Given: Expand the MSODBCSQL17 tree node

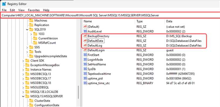Looking at the screenshot, I should [23, 79].
